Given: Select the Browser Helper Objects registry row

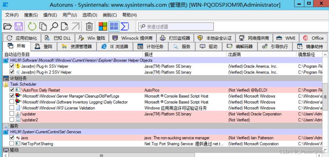Looking at the screenshot, I should click(163, 60).
